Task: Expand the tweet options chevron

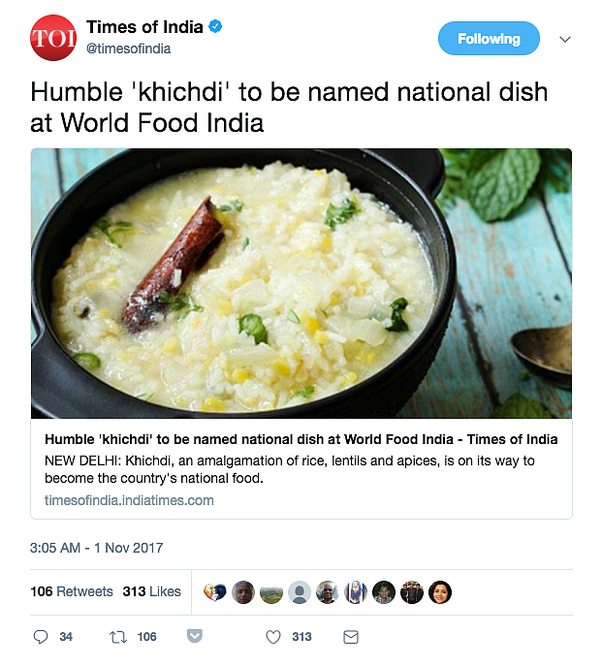Action: tap(566, 40)
